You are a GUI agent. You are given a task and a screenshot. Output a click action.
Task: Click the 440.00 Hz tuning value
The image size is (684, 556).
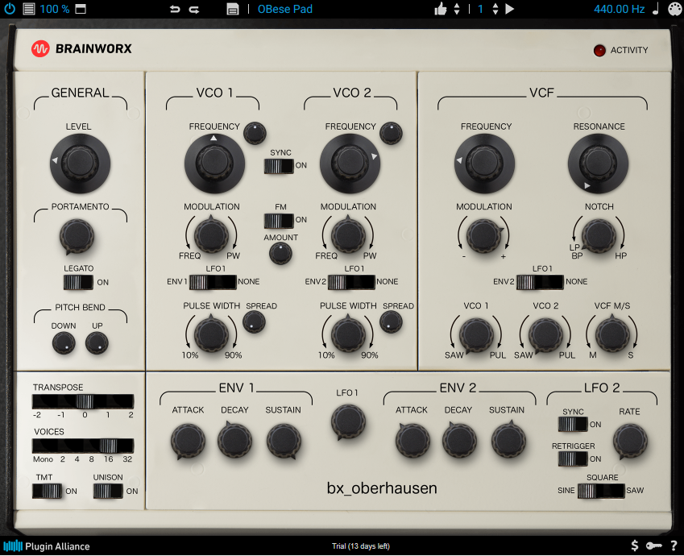(619, 9)
